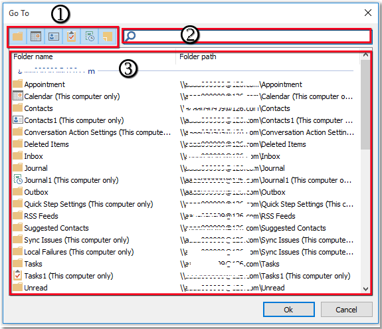This screenshot has width=382, height=329.
Task: Toggle the contacts folders filter icon
Action: click(x=54, y=37)
